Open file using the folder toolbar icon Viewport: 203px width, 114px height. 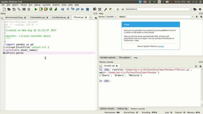(x=9, y=9)
